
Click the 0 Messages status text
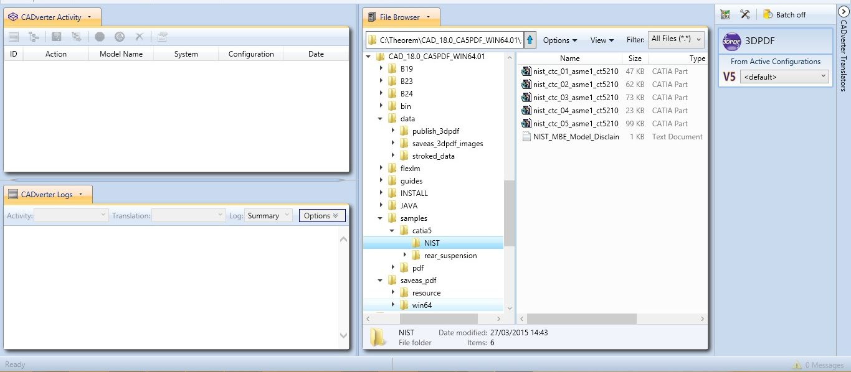pos(825,365)
